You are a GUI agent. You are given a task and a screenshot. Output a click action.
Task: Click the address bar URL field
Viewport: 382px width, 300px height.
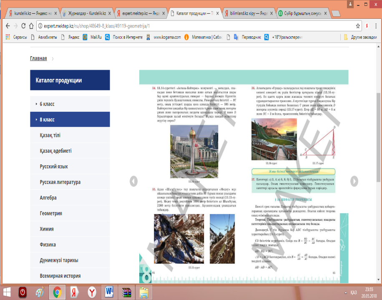coord(195,26)
